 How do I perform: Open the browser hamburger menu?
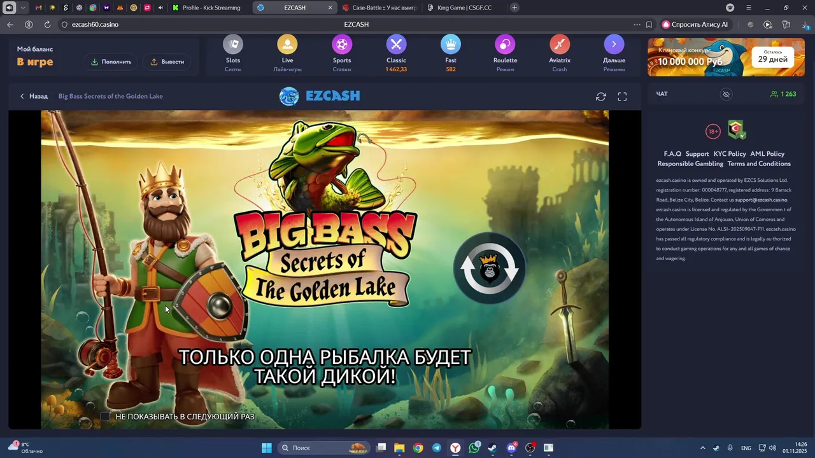749,8
